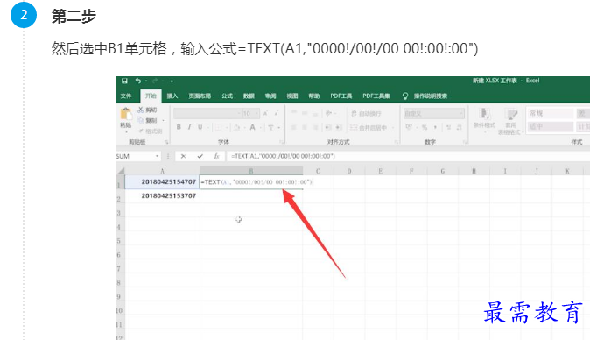
Task: Click cell A2 containing 20180425153707
Action: (162, 195)
